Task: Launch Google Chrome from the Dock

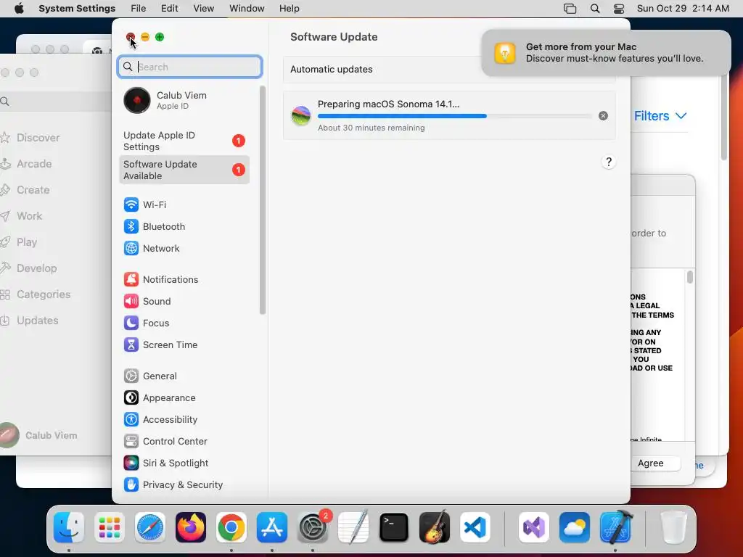Action: pyautogui.click(x=231, y=527)
